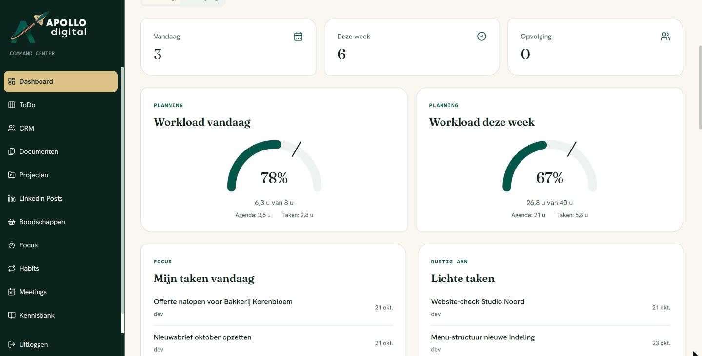
Task: Click the Documenten copy icon
Action: click(x=12, y=151)
